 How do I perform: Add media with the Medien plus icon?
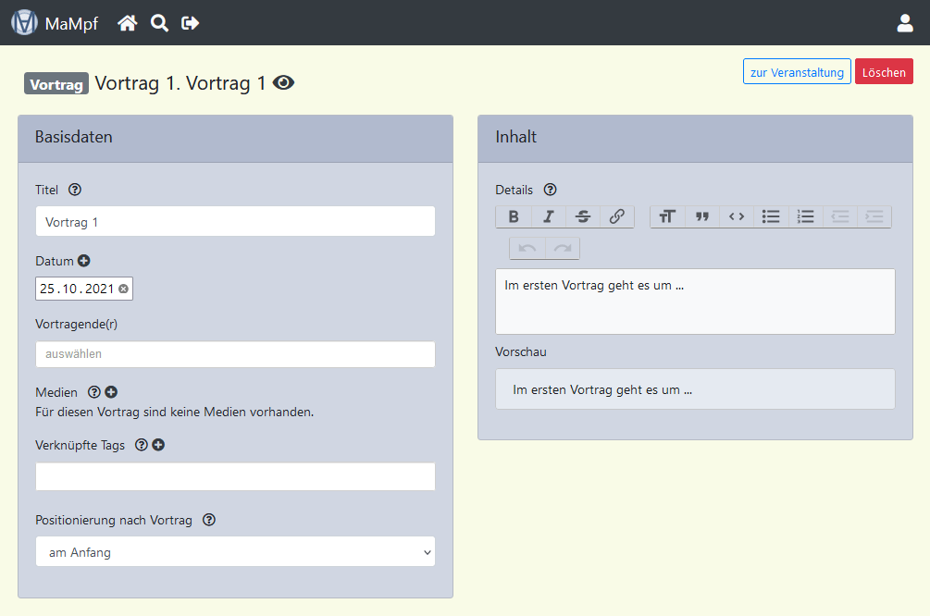click(111, 392)
